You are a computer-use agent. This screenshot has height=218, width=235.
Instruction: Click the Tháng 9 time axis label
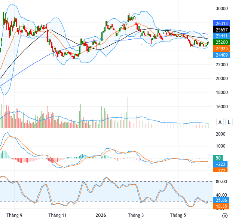tap(14, 215)
